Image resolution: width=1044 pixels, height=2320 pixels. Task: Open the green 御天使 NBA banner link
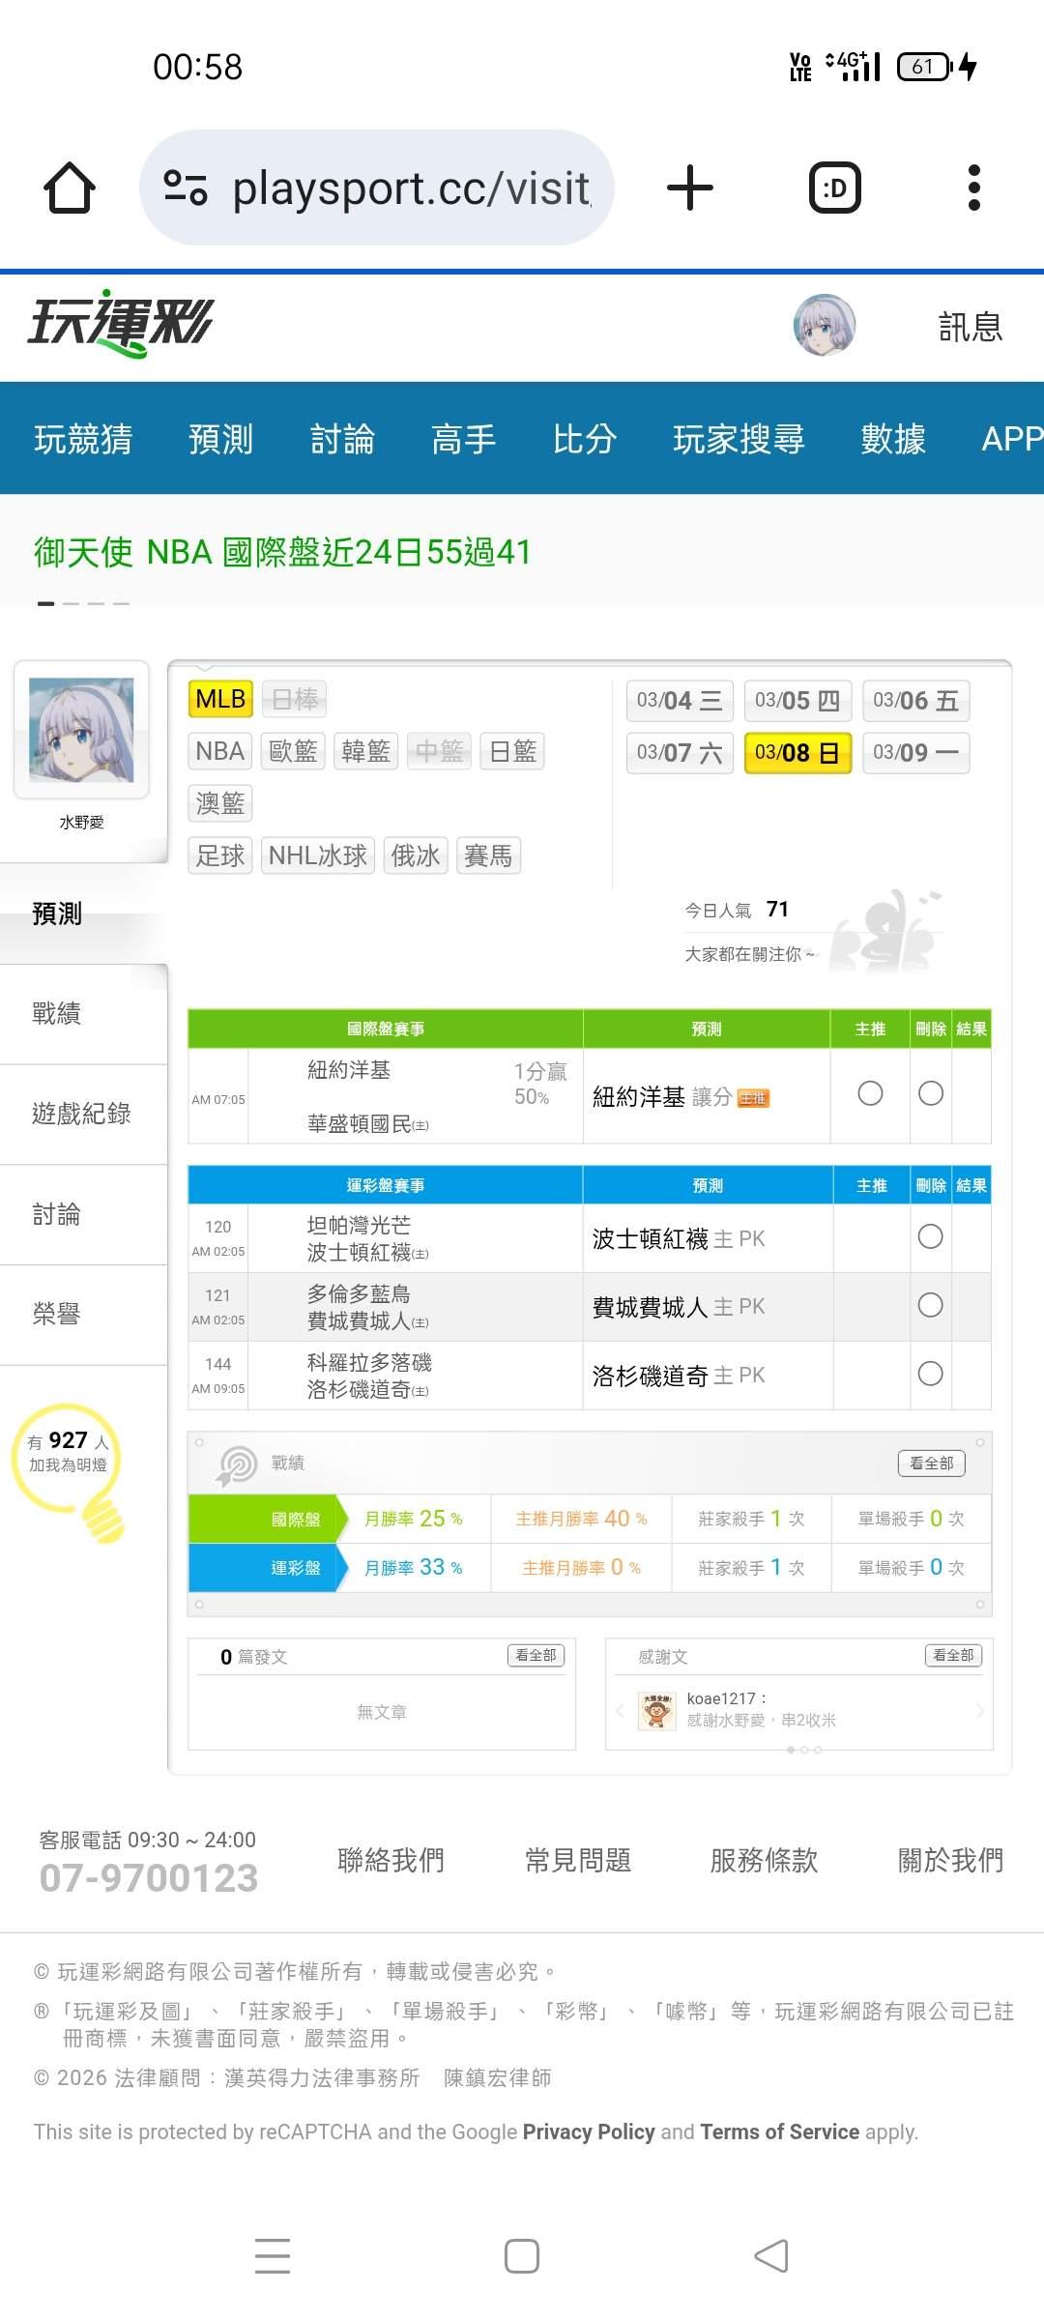[x=282, y=552]
